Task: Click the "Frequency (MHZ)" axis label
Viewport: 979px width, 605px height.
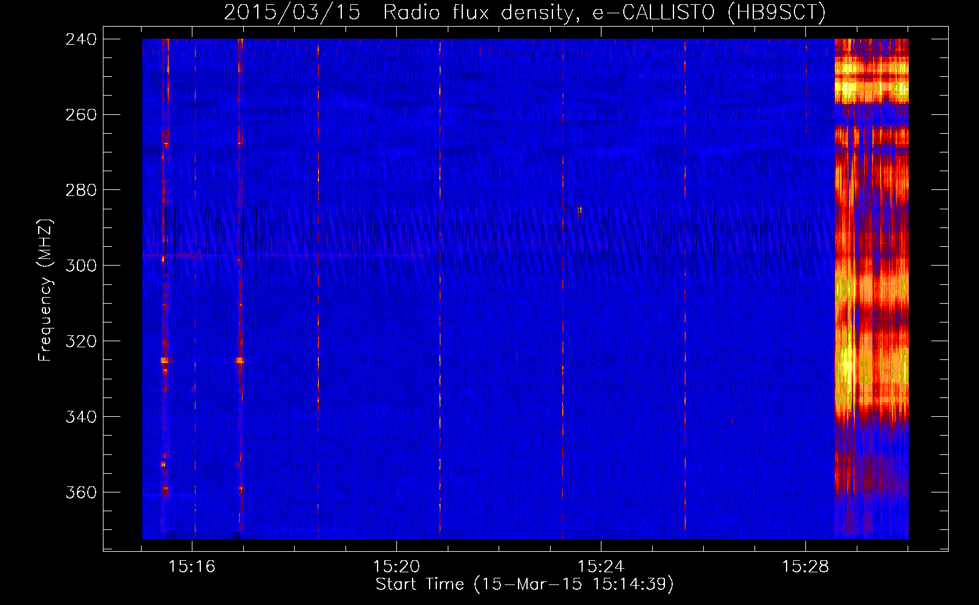Action: pyautogui.click(x=46, y=290)
